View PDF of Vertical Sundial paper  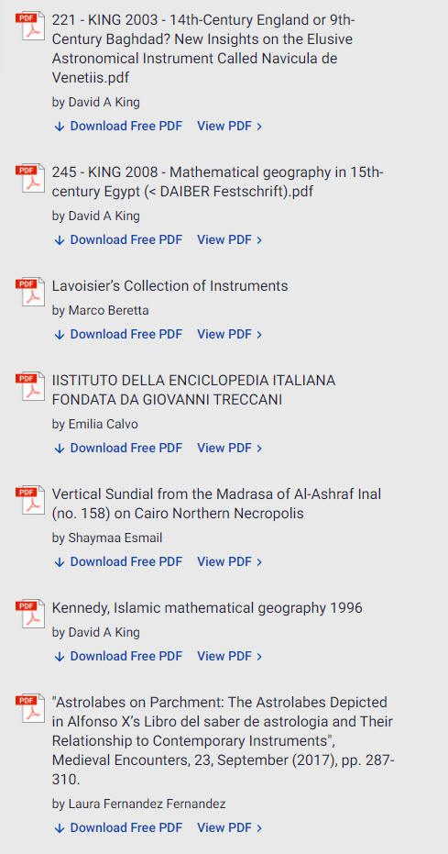pyautogui.click(x=229, y=561)
